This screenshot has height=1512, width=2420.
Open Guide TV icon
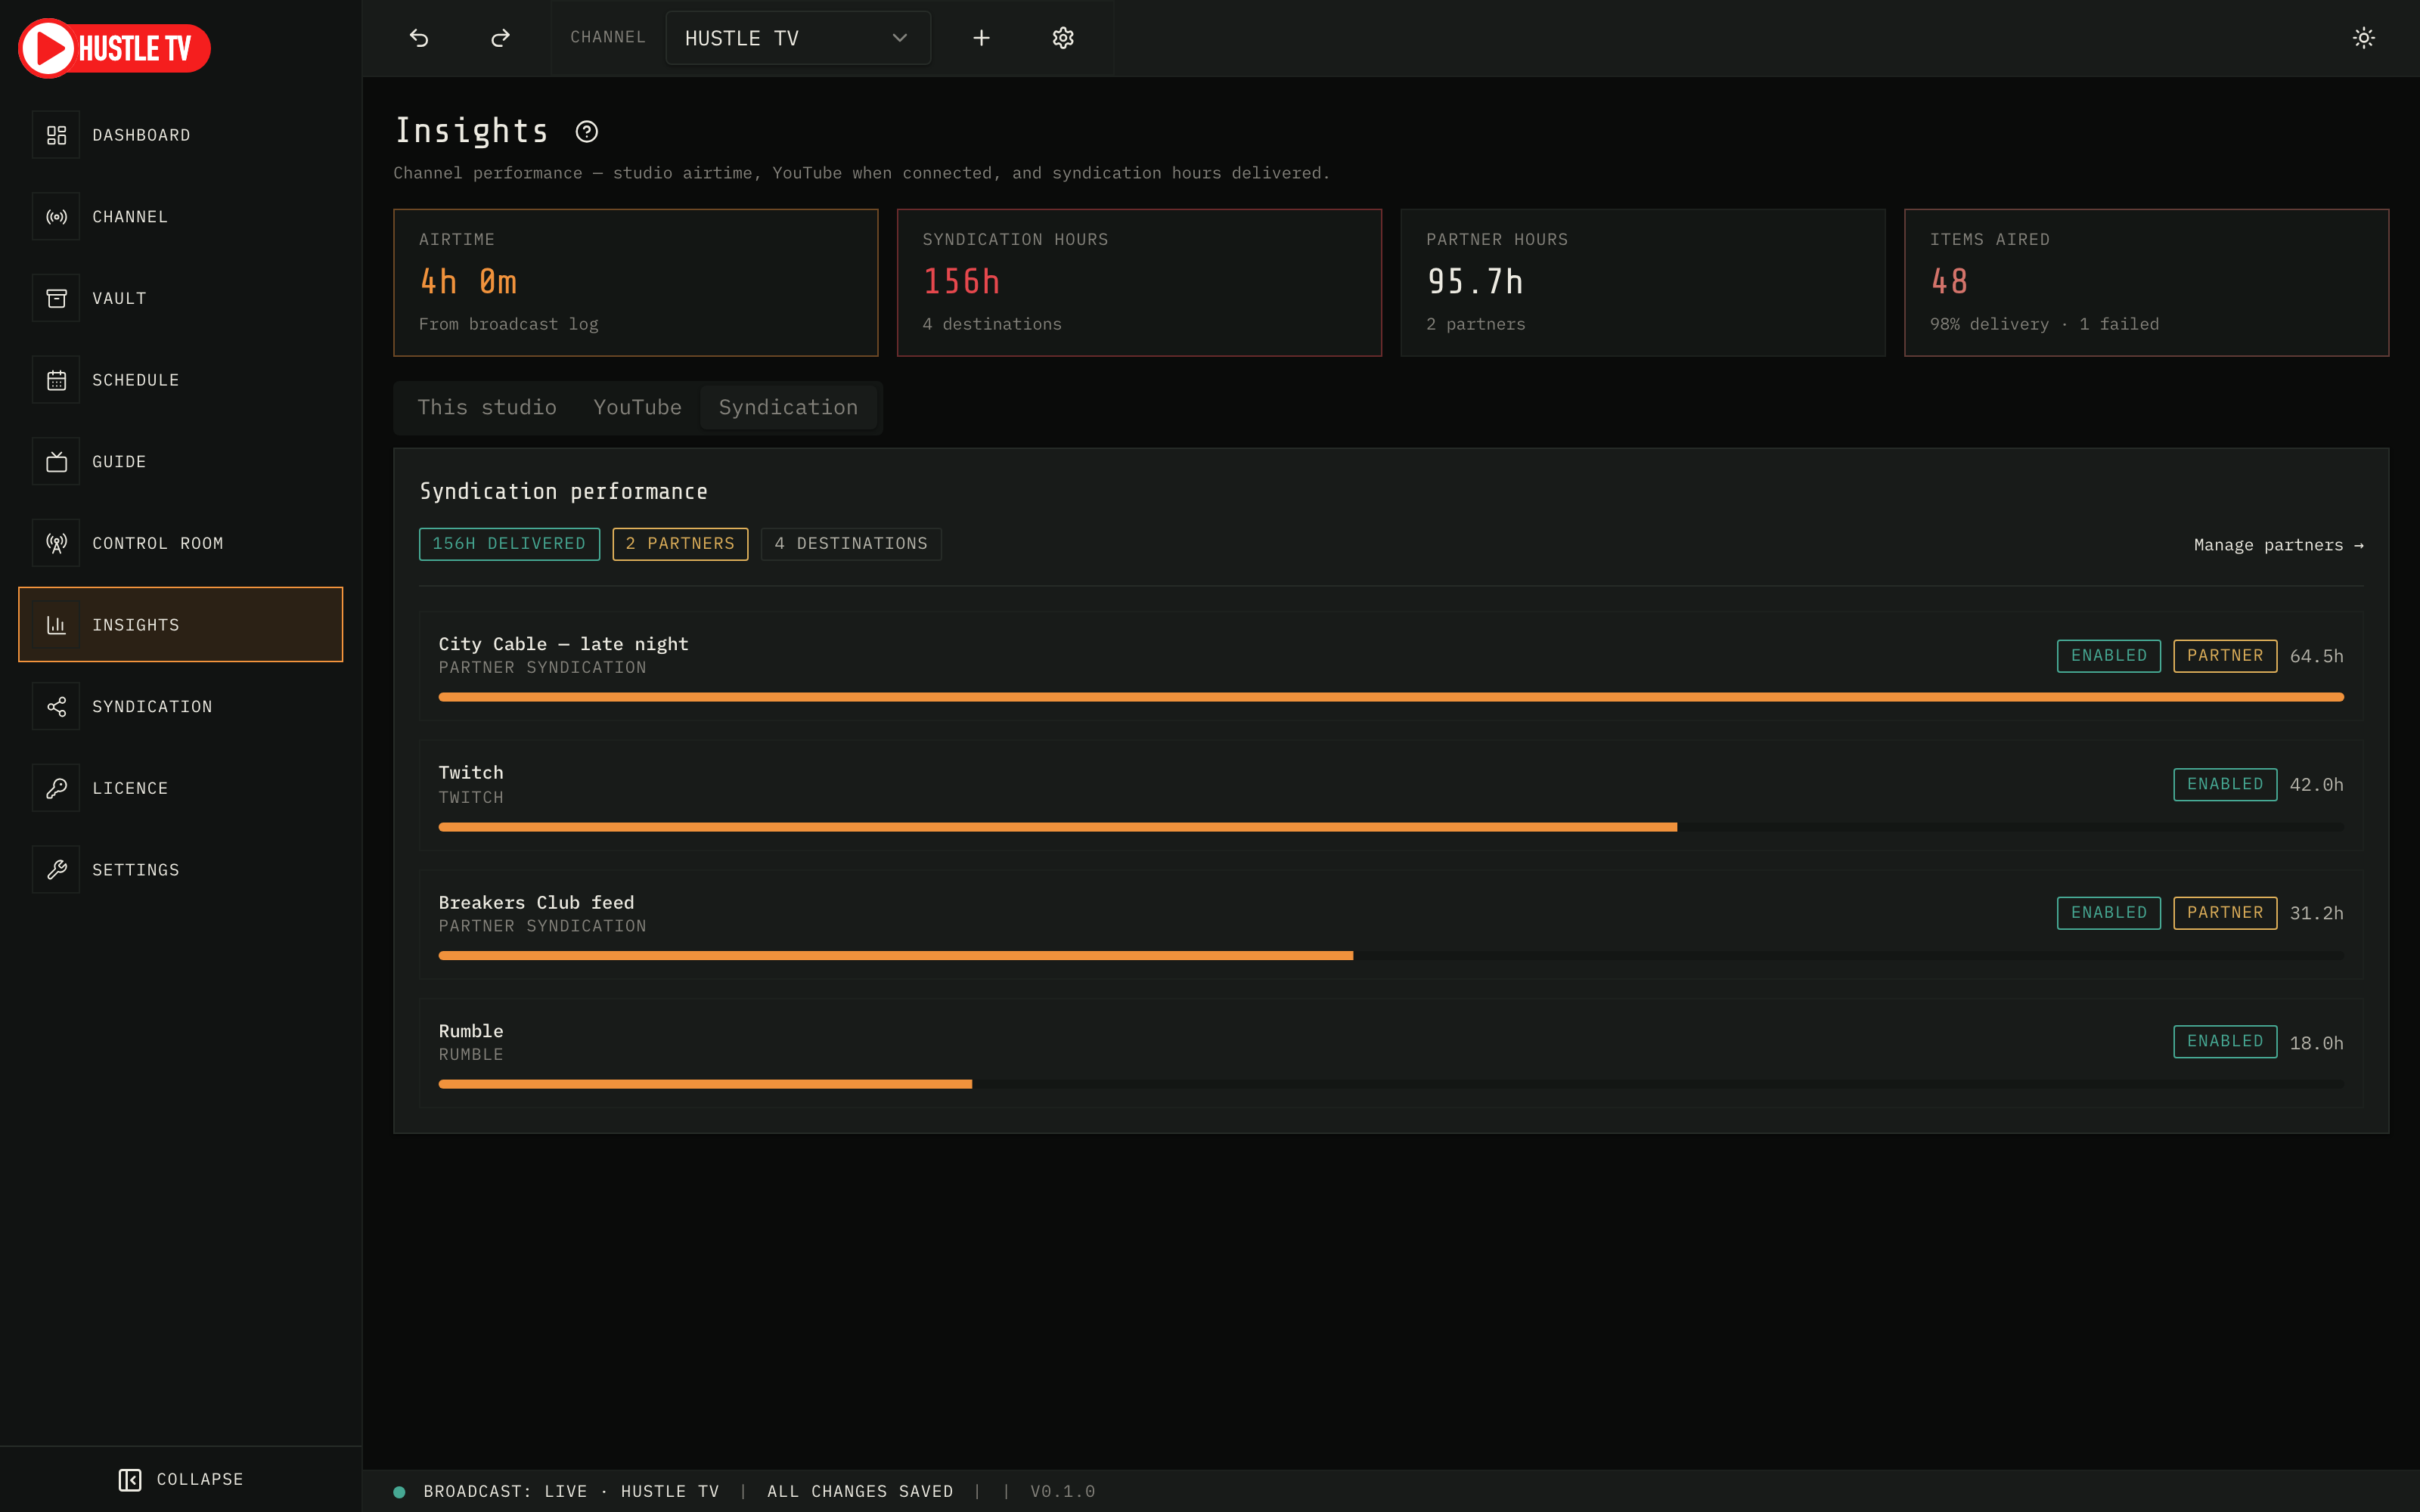56,462
